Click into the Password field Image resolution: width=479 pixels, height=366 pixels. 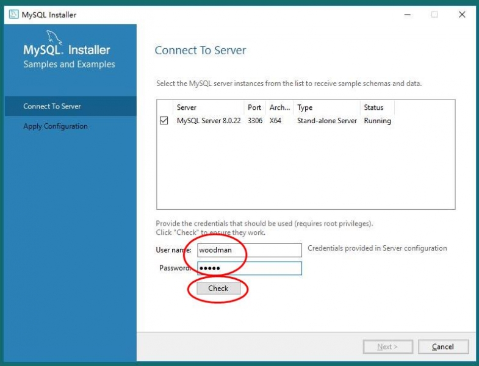tap(249, 268)
